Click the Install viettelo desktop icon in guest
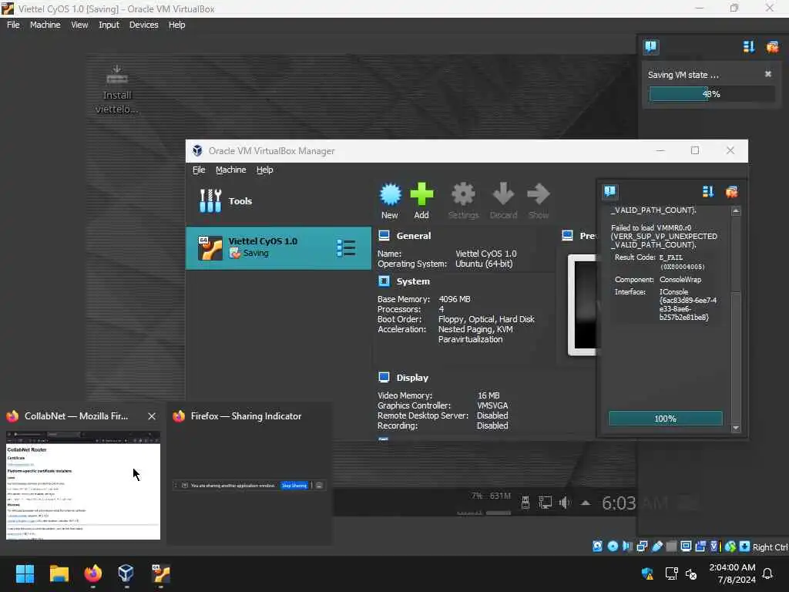 [117, 90]
